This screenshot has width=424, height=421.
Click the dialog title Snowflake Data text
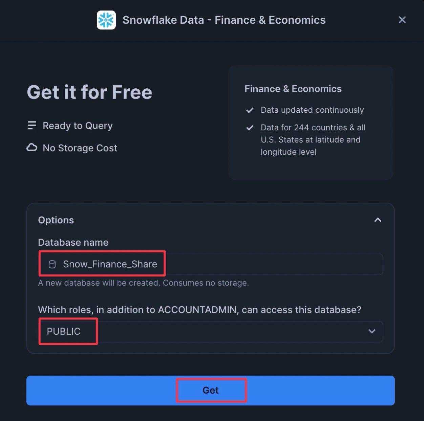(x=224, y=20)
